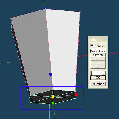Select the dark bottom face polygon
This screenshot has height=119, width=119.
pos(53,97)
